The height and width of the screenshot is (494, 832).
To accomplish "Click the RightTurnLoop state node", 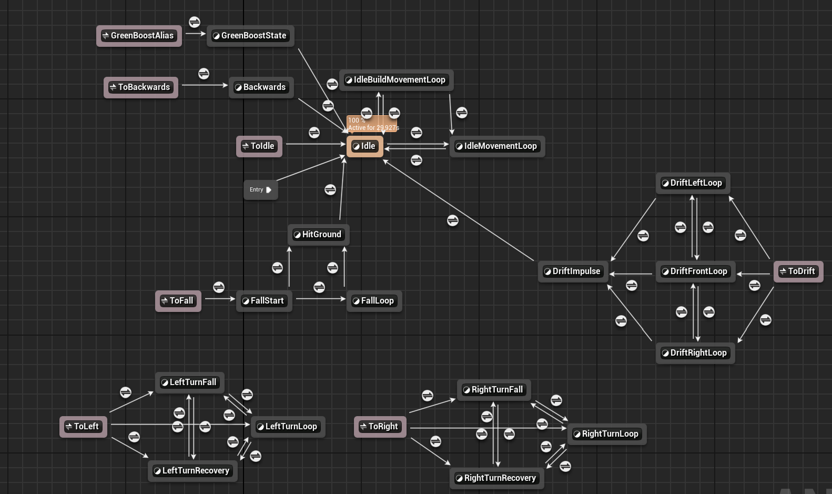I will coord(606,434).
